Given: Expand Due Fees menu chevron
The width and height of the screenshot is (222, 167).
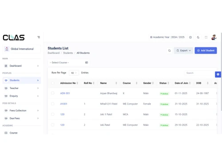Looking at the screenshot, I should tap(38, 118).
